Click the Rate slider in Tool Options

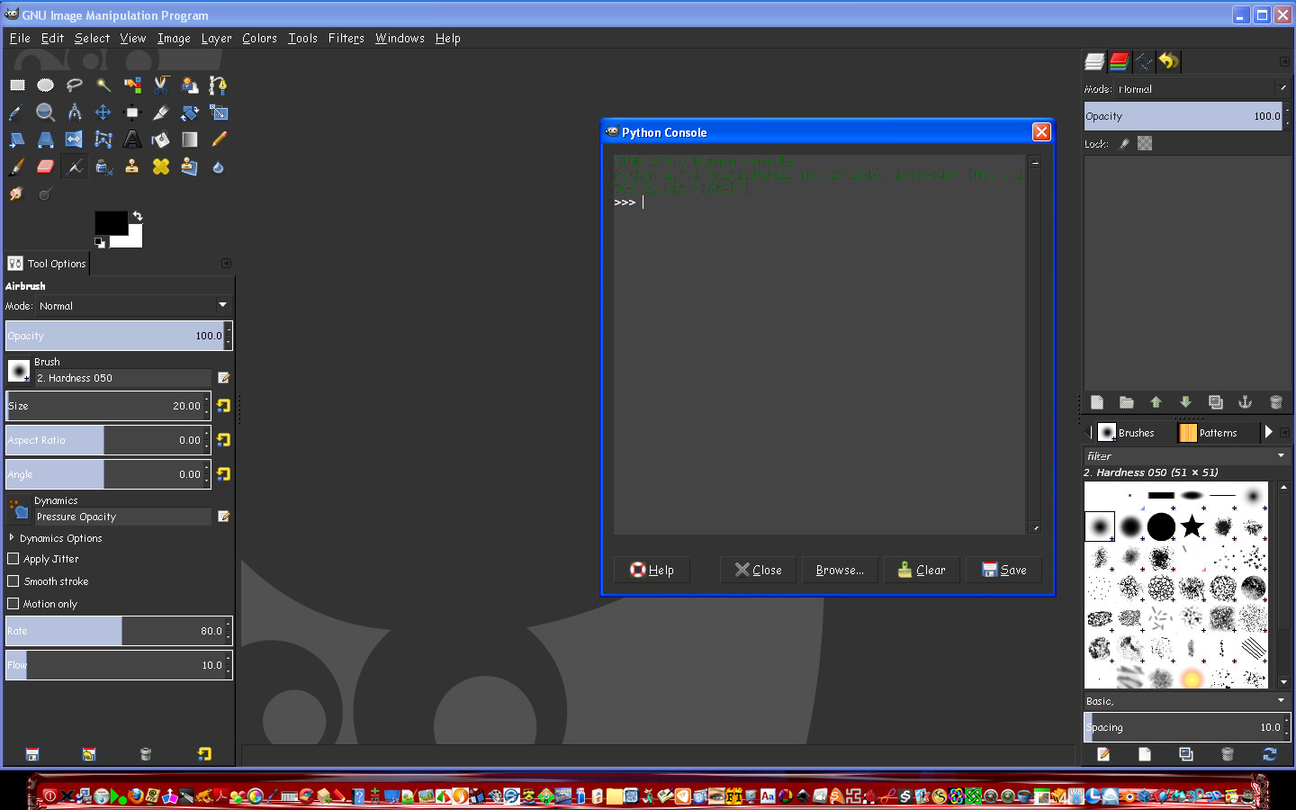coord(119,631)
